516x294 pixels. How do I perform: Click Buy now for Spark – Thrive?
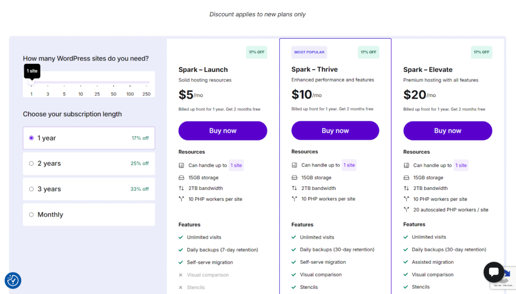(335, 131)
